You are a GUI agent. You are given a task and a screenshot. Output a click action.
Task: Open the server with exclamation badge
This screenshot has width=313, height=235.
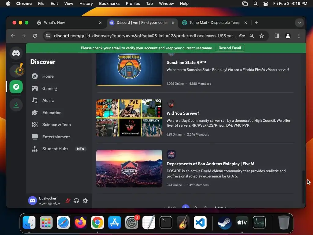[x=16, y=70]
